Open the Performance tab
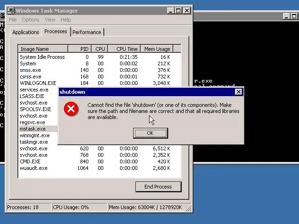 (x=87, y=32)
